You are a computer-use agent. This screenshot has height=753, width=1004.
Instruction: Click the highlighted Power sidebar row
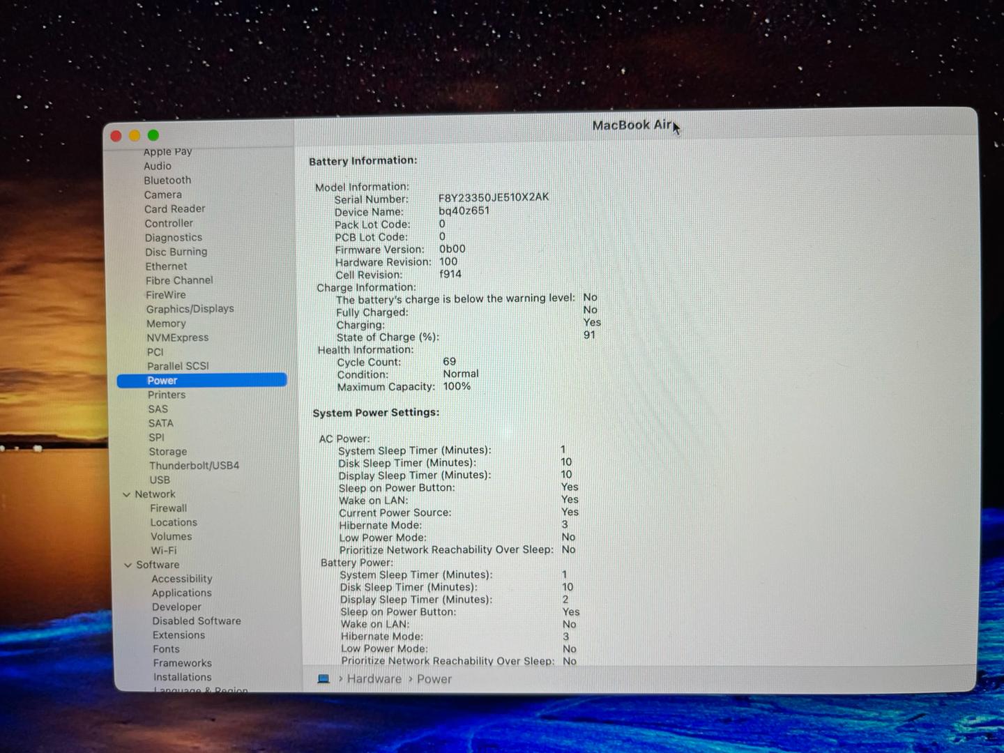click(x=201, y=380)
